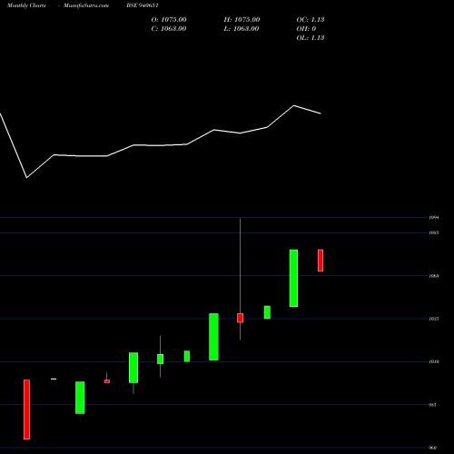
Task: Select the Open value O: 1075.00
Action: pos(169,20)
